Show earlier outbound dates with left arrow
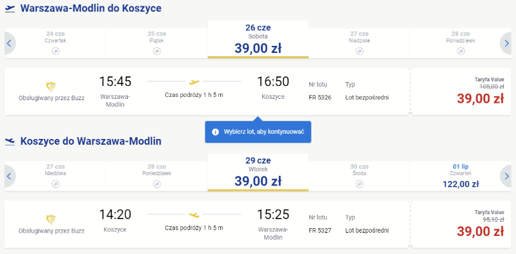516x254 pixels. [x=10, y=43]
